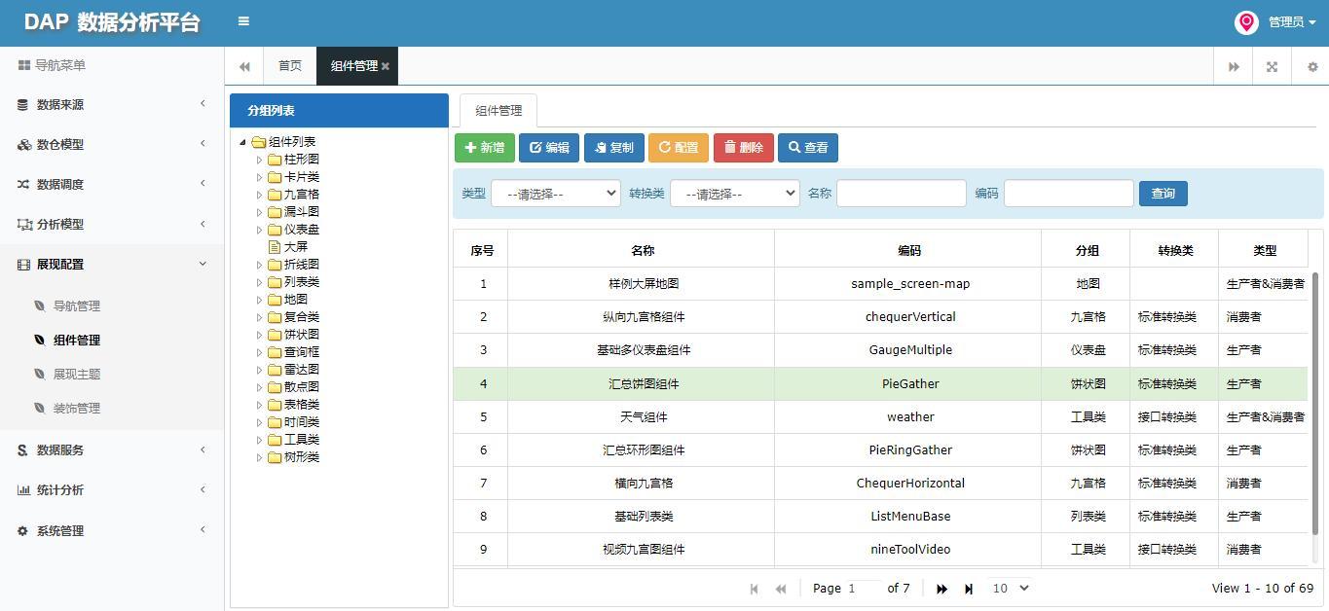The width and height of the screenshot is (1329, 611).
Task: Open 导航管理 submenu item
Action: [77, 305]
